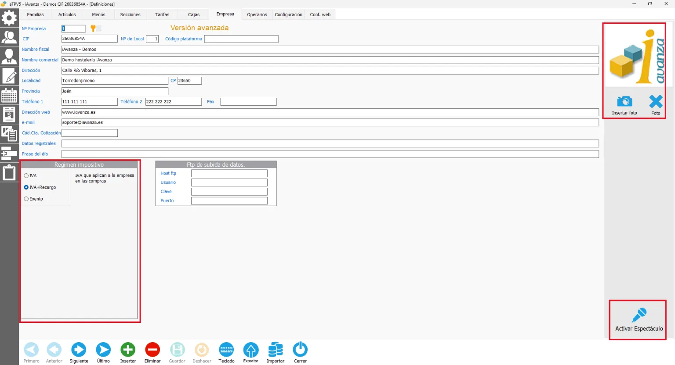Click the Frase del día field

click(330, 154)
